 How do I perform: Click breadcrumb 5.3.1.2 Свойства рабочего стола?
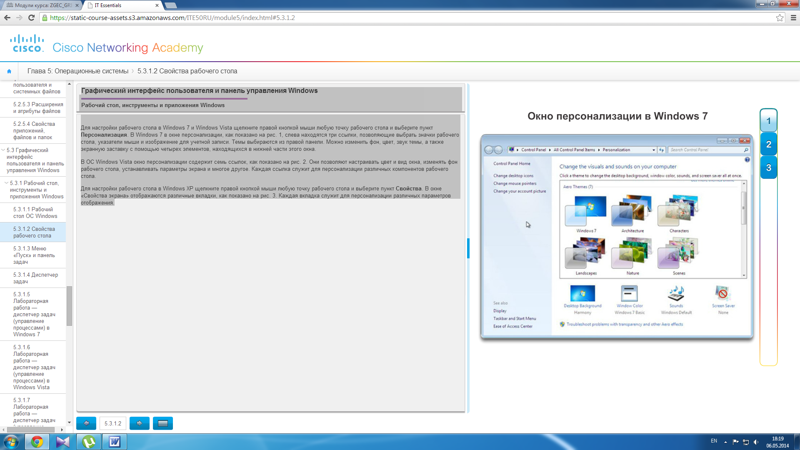187,71
